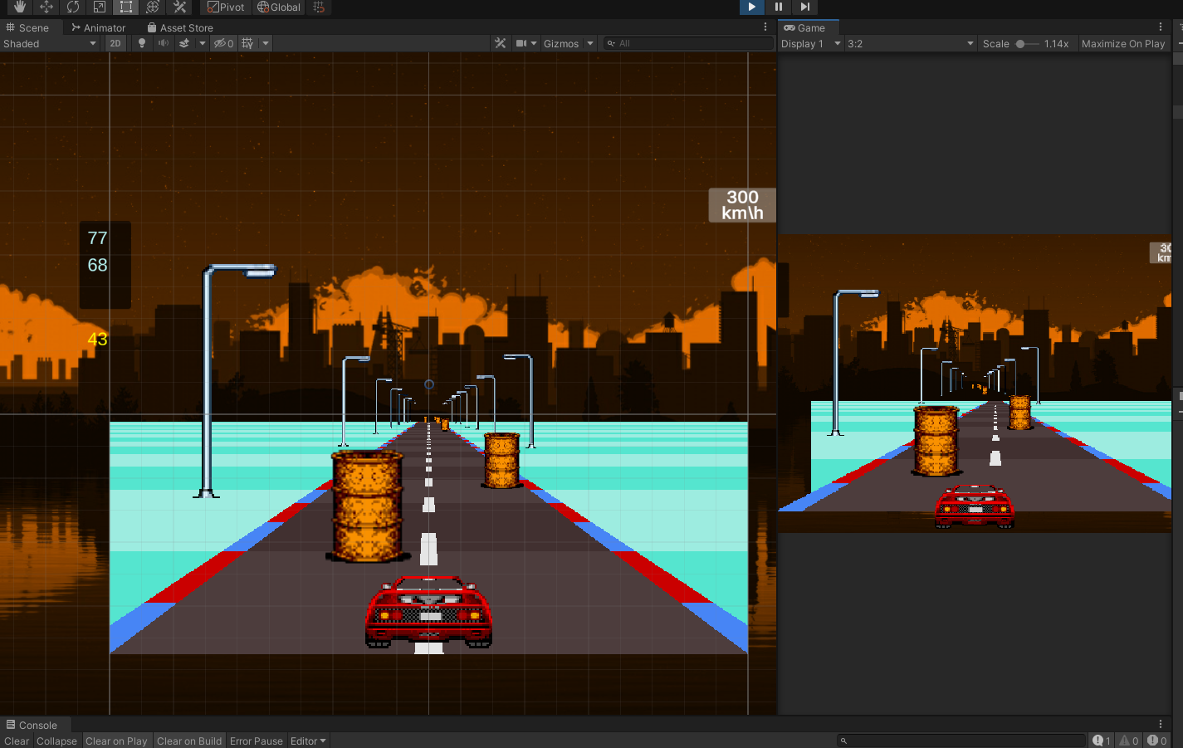Toggle scene effects layers icon
1183x748 pixels.
(x=184, y=43)
